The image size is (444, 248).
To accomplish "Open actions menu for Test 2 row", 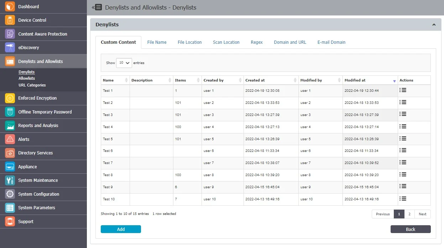I will [403, 102].
